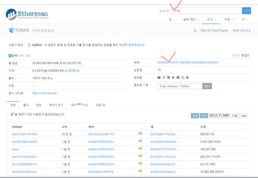Viewport: 258px width, 178px height.
Task: Open recipient address 0xcf9ad8b1119a3bd...
Action: point(164,134)
